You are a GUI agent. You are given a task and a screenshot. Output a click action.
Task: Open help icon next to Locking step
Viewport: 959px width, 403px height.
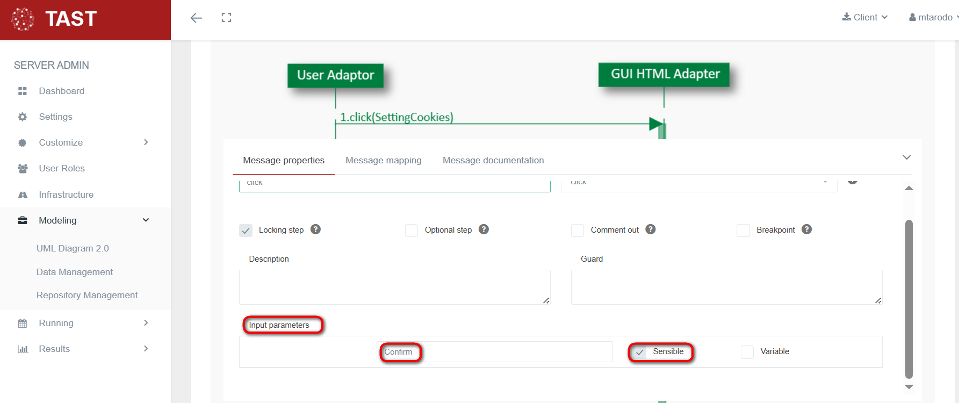316,229
